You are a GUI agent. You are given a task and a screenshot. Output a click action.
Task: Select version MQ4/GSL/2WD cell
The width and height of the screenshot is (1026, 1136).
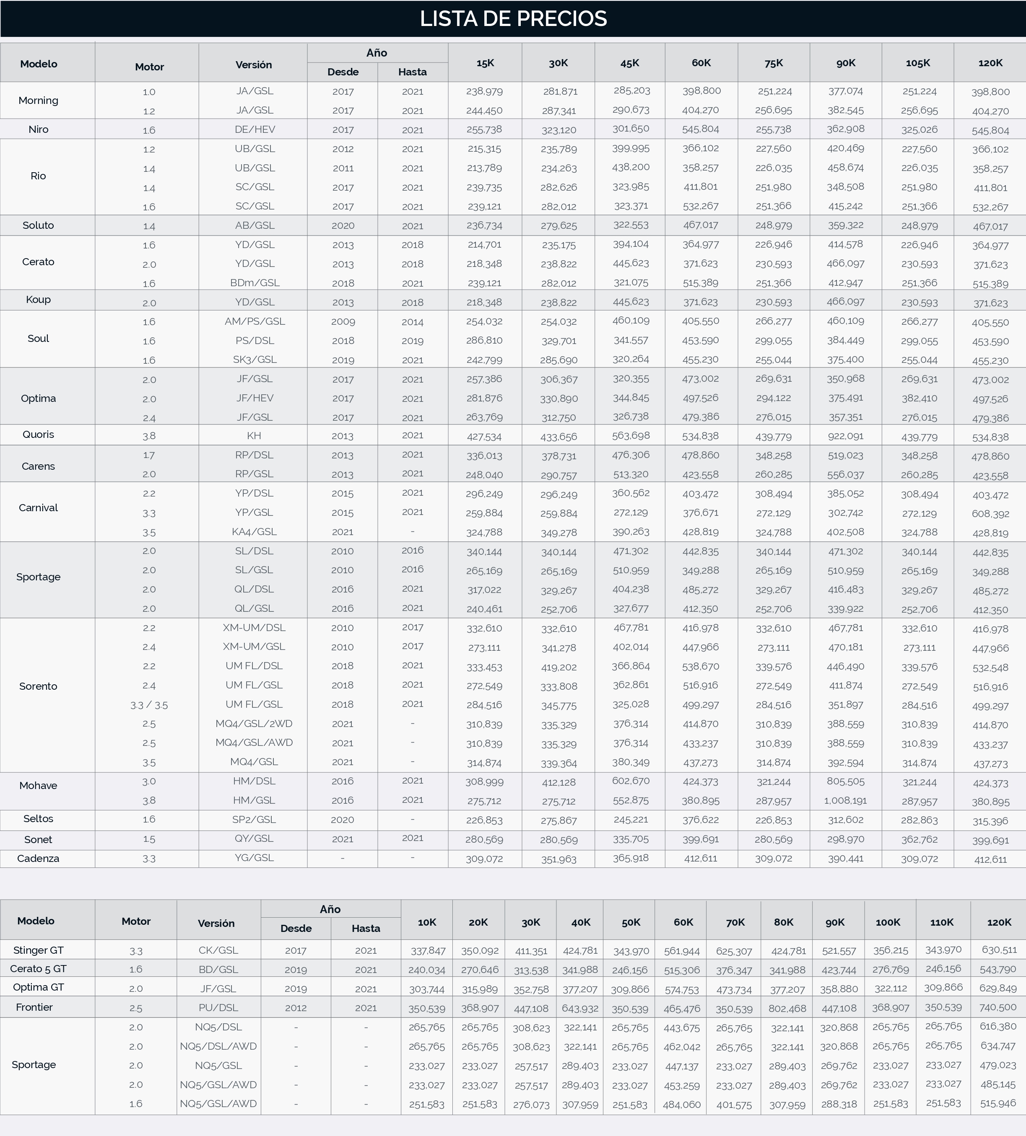(x=254, y=724)
